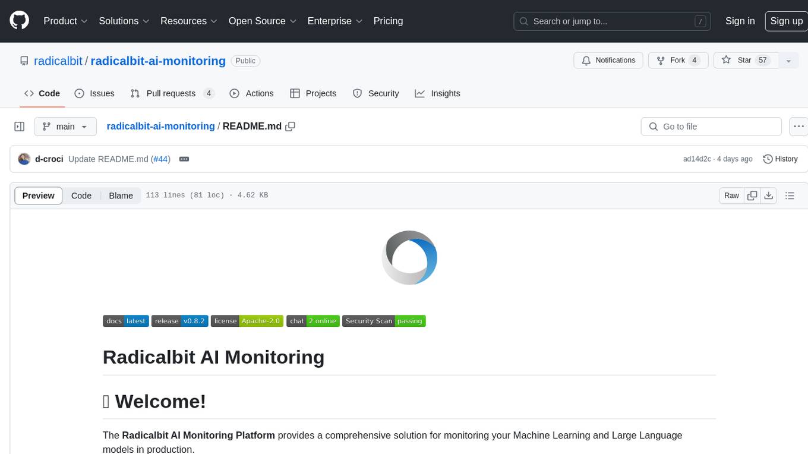
Task: Click the Radicalbit ring logo image
Action: tap(409, 258)
